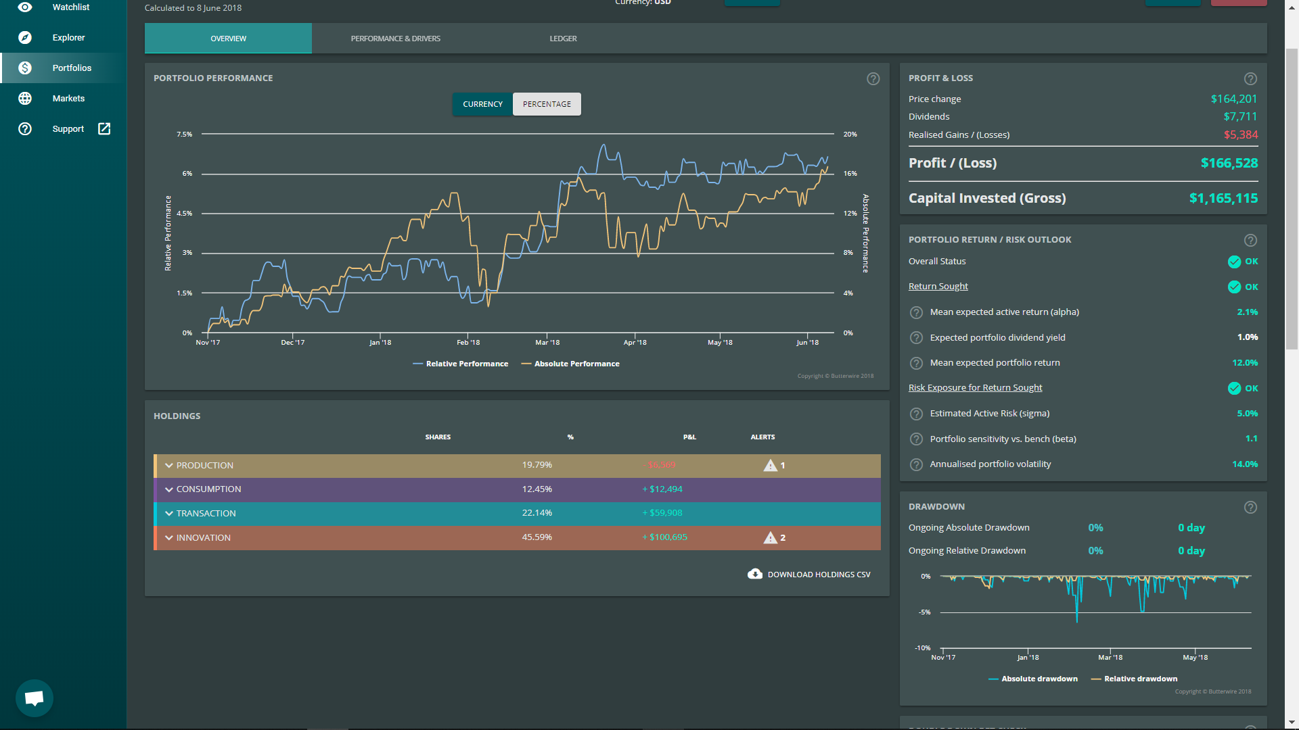Click the Drawdown panel help icon
The height and width of the screenshot is (730, 1299).
(1250, 507)
